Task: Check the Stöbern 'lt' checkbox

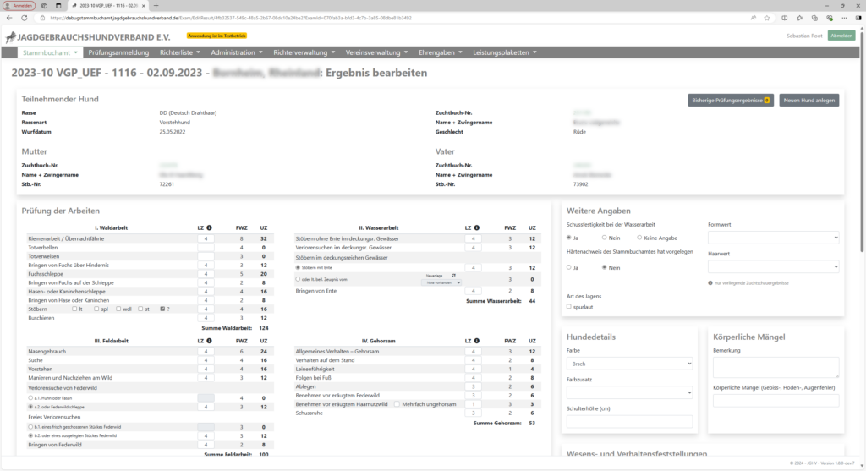Action: click(x=74, y=309)
